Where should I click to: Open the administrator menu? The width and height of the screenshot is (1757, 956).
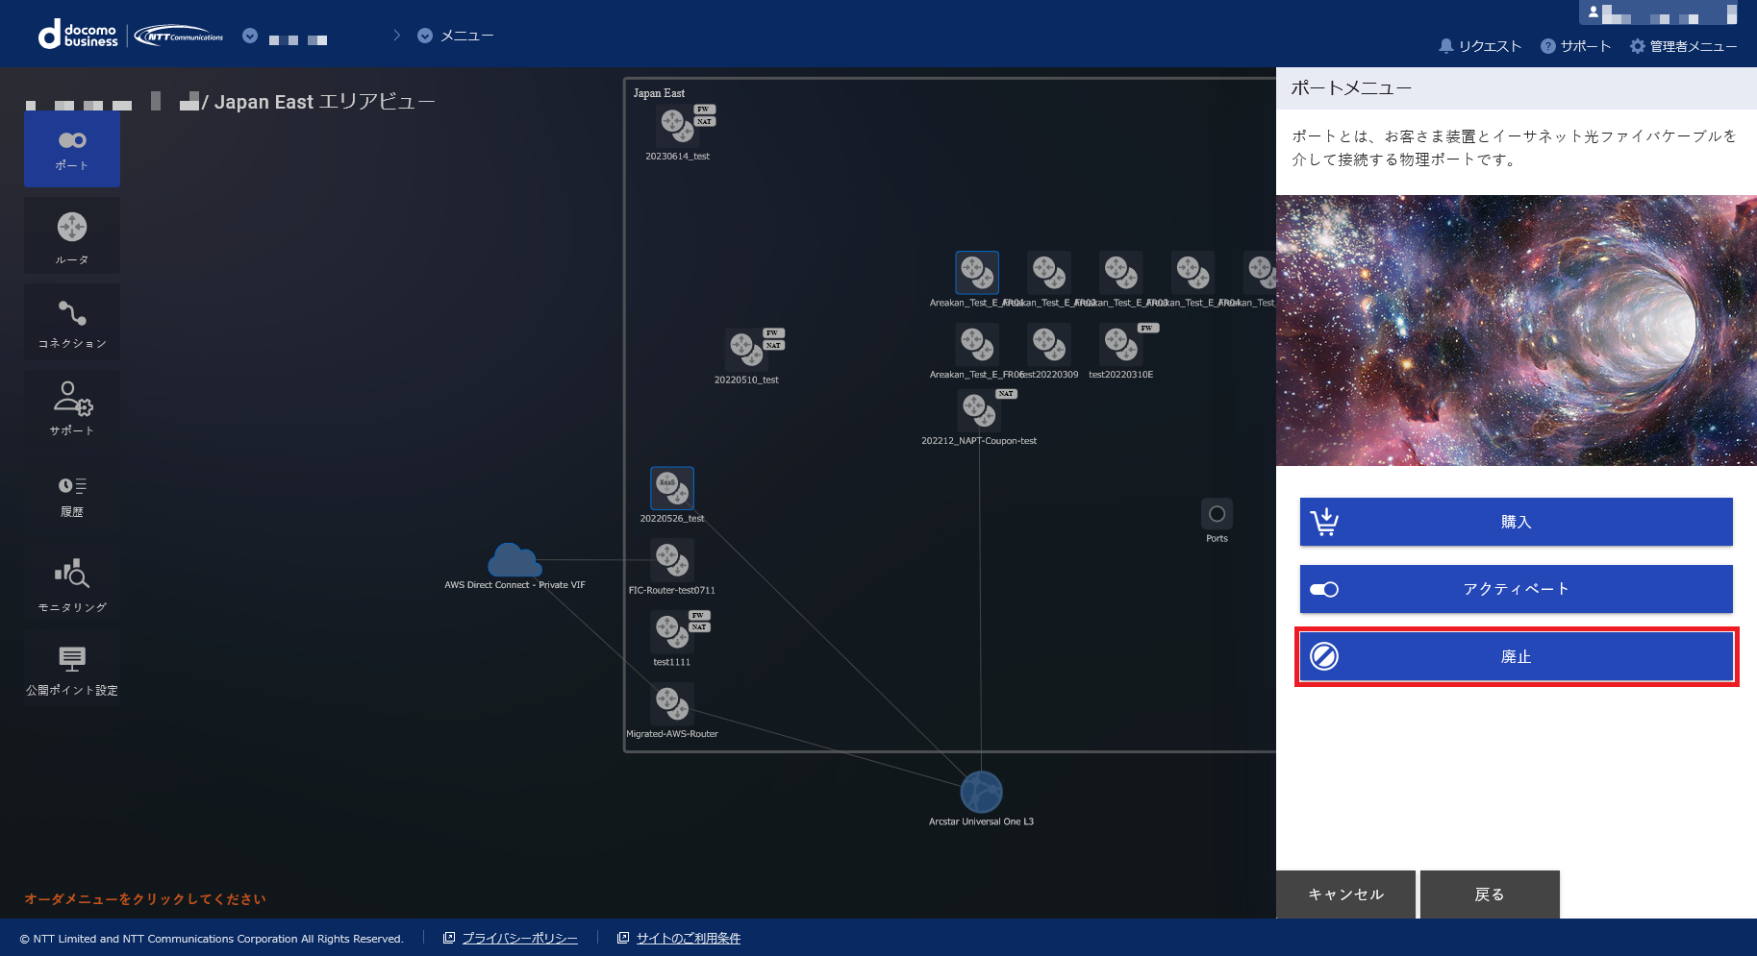[x=1683, y=46]
